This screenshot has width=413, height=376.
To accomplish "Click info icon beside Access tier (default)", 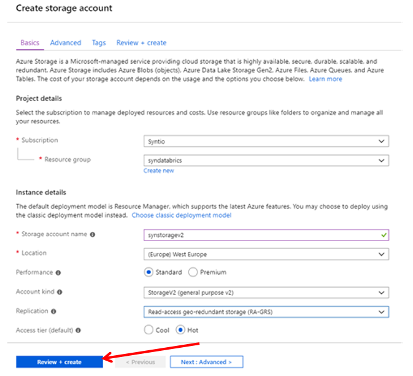I will [x=78, y=330].
